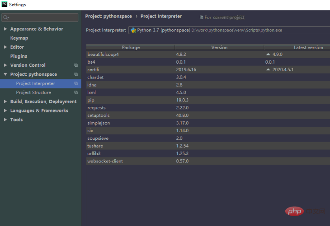Click the Python icon in interpreter field

pos(133,30)
